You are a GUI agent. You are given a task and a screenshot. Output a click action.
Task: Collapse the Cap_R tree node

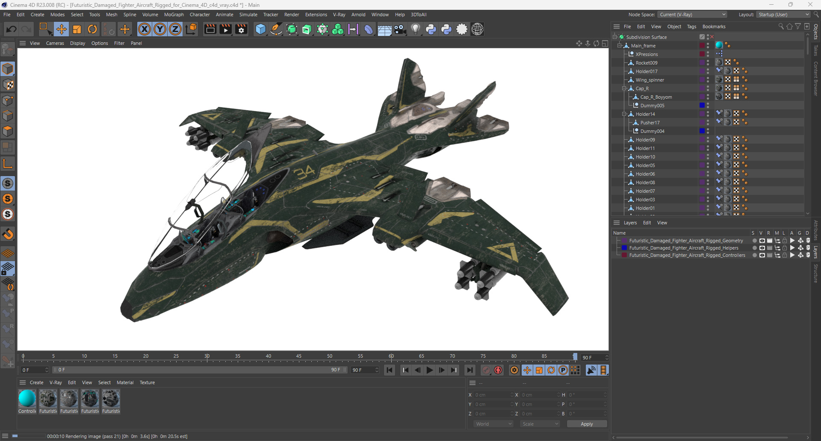coord(624,88)
